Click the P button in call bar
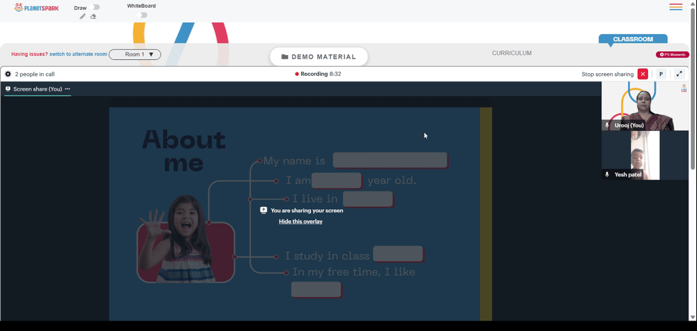 pyautogui.click(x=661, y=74)
